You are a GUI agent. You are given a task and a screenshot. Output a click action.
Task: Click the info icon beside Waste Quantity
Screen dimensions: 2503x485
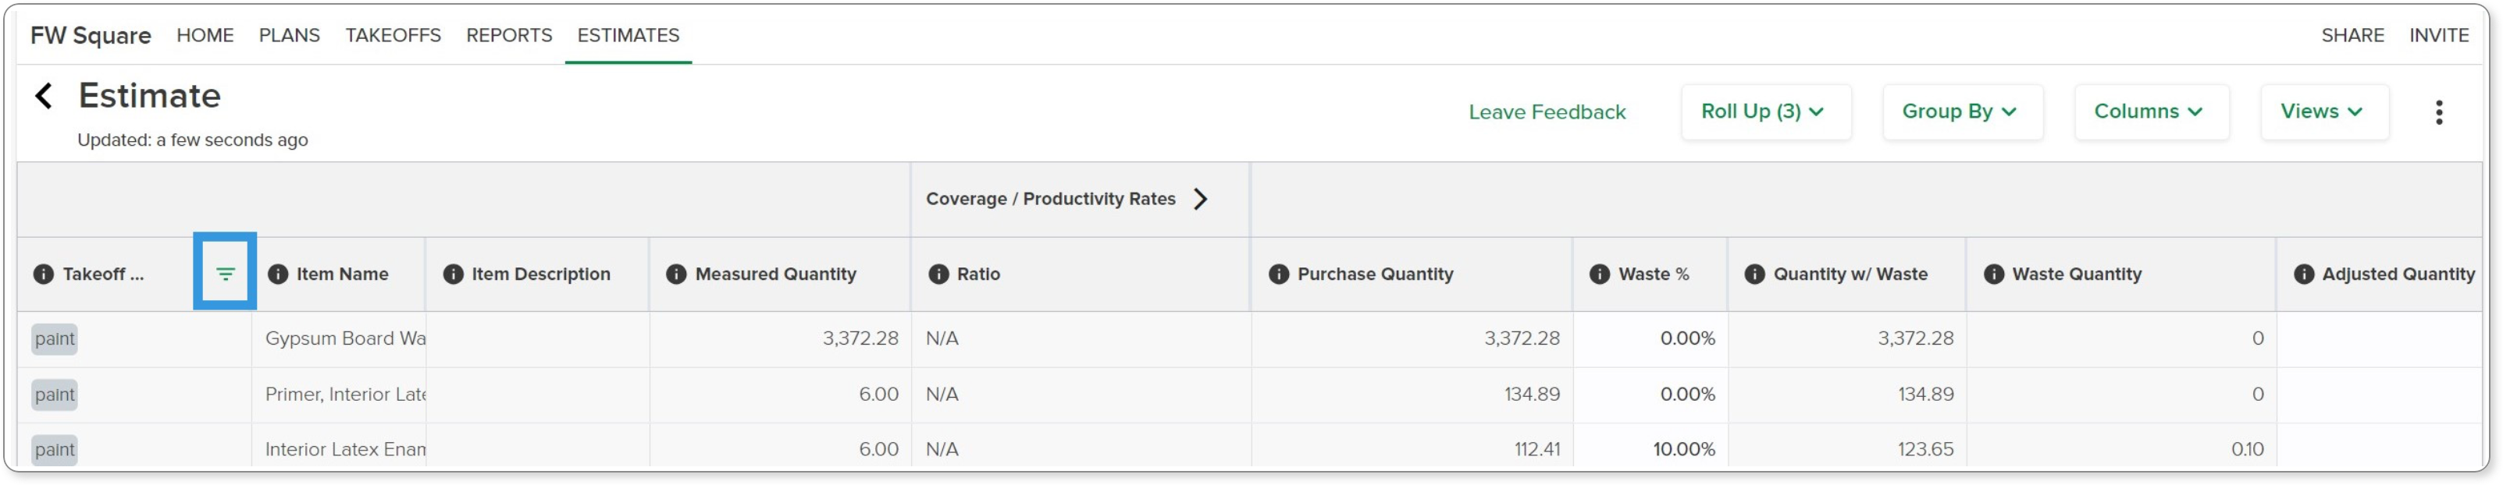coord(1994,274)
